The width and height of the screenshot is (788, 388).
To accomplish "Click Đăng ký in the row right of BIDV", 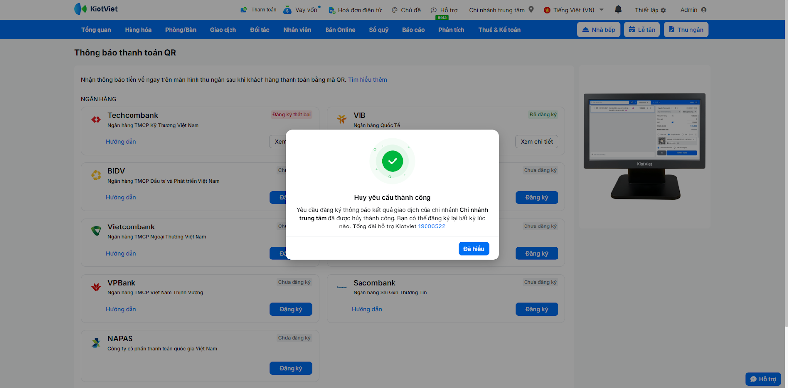I will point(537,197).
